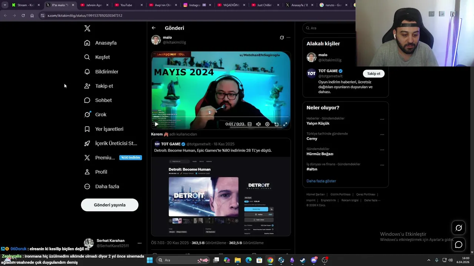This screenshot has width=474, height=266.
Task: Click video progress bar
Action: [221, 117]
